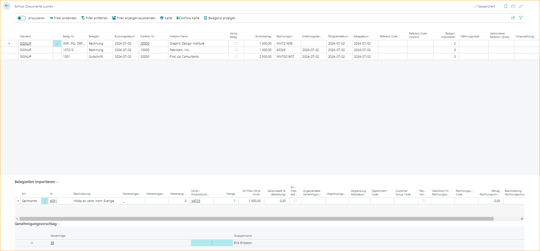The height and width of the screenshot is (251, 540).
Task: Open page in new window icon
Action: coord(513,6)
